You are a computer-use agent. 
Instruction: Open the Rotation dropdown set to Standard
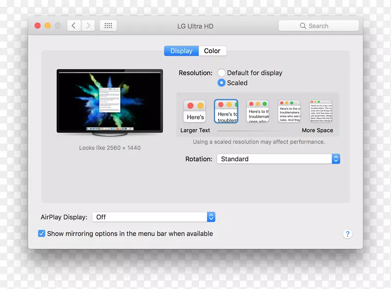pos(279,159)
